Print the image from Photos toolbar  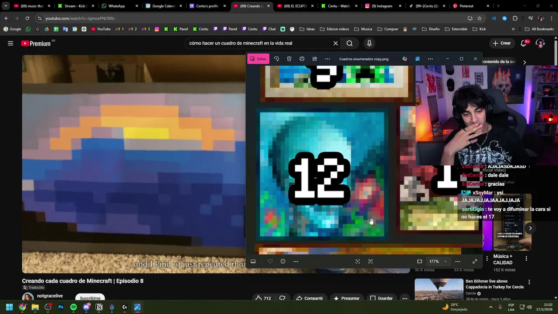coord(302,59)
